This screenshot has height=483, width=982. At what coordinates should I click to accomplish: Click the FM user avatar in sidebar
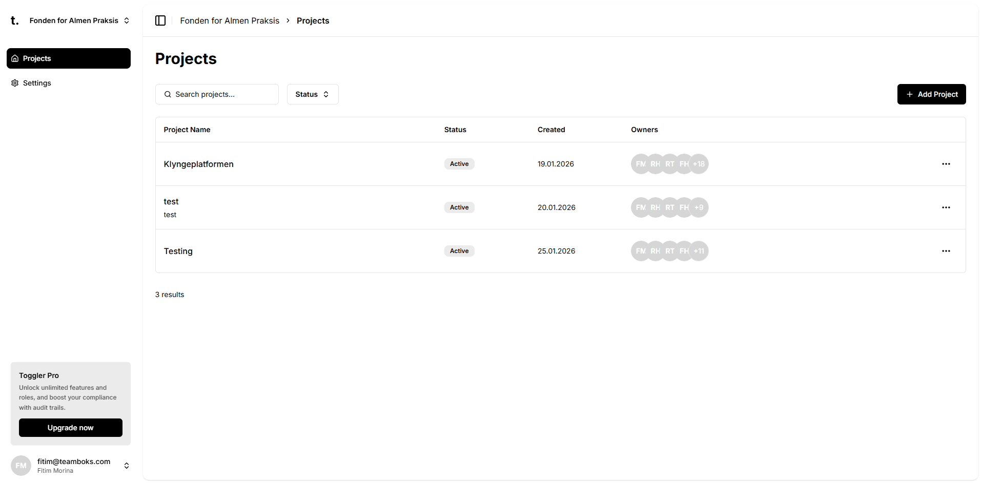coord(21,466)
